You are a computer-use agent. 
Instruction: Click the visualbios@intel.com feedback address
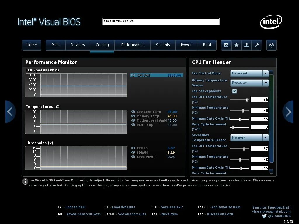271,212
